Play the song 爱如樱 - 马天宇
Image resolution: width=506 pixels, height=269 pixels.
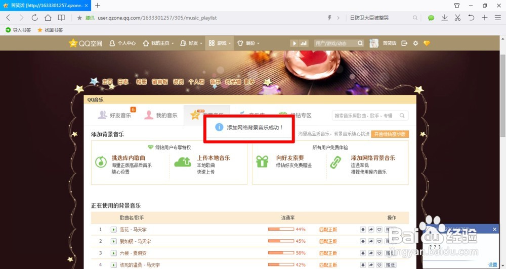113,241
